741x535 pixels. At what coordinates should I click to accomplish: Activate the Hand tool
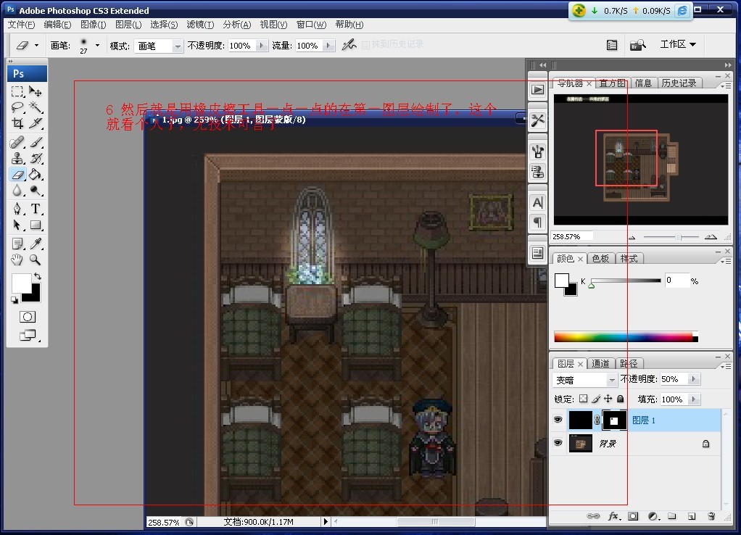point(17,260)
